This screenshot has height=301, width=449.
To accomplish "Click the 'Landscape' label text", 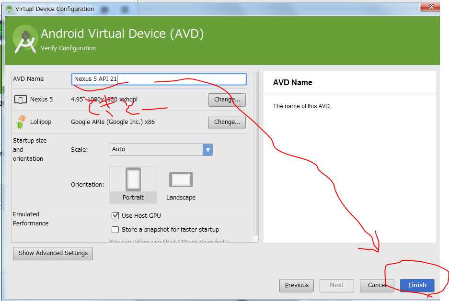I will pos(181,198).
